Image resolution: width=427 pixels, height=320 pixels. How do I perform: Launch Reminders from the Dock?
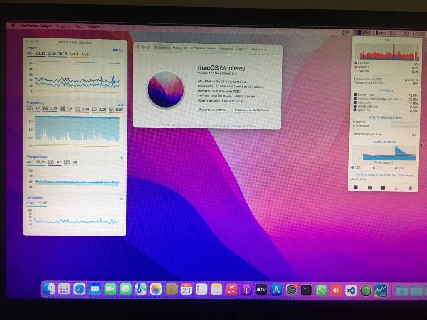[x=202, y=290]
